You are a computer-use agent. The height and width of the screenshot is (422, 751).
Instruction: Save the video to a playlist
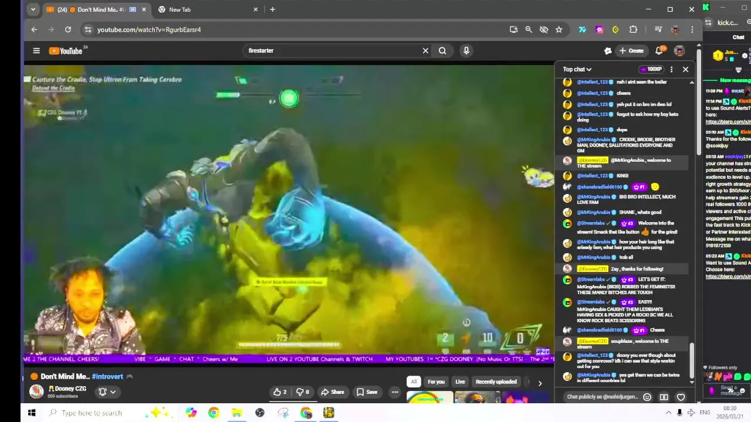pos(366,392)
